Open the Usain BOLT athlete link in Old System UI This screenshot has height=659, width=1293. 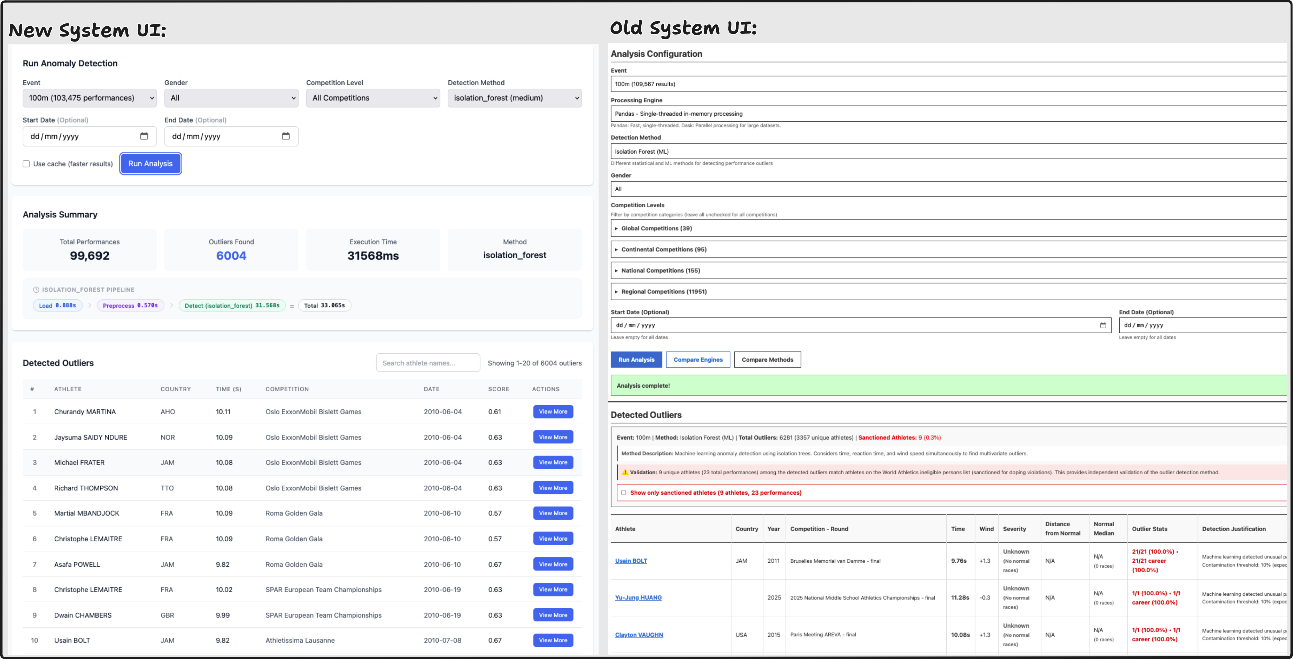631,561
